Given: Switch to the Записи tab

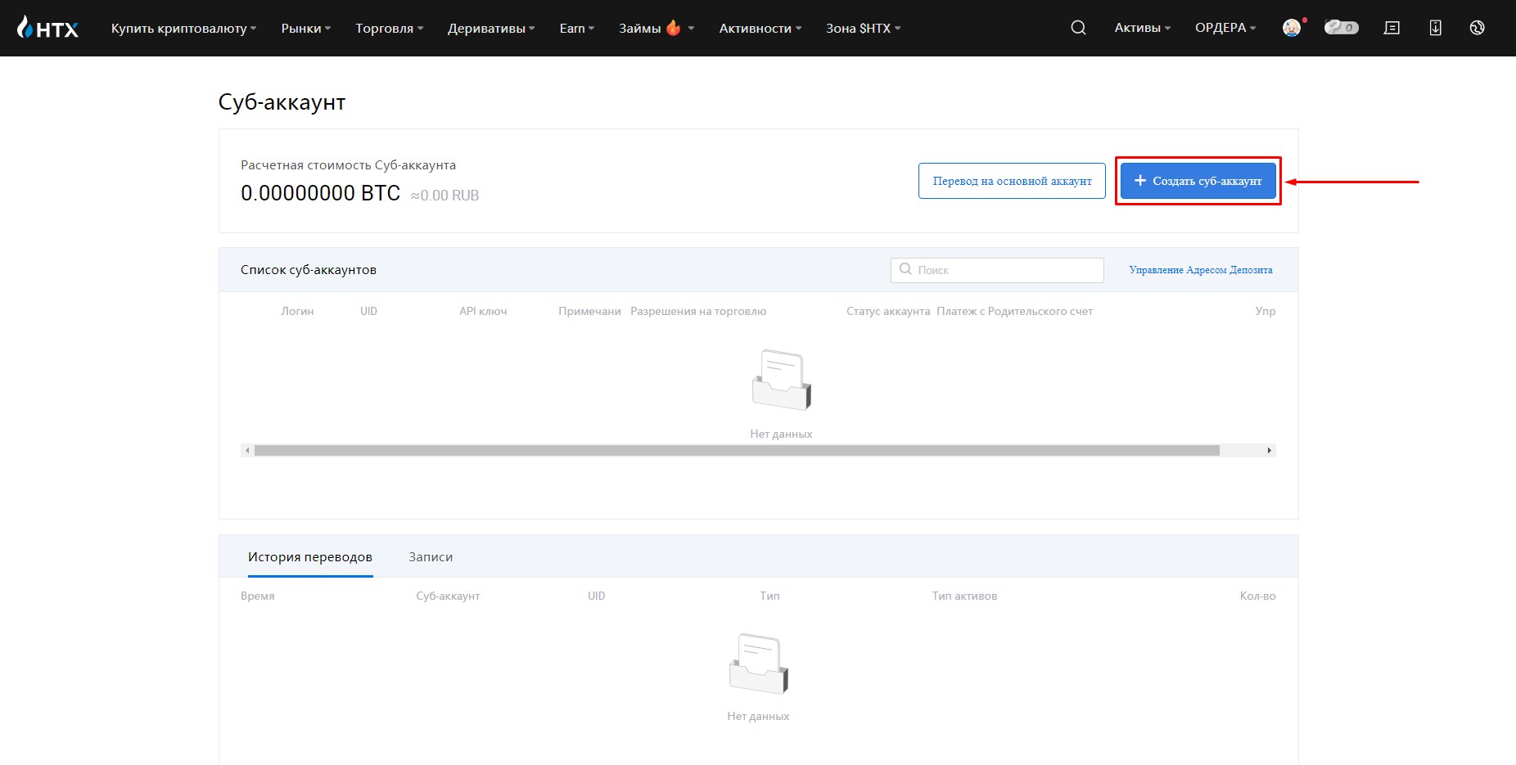Looking at the screenshot, I should point(431,556).
